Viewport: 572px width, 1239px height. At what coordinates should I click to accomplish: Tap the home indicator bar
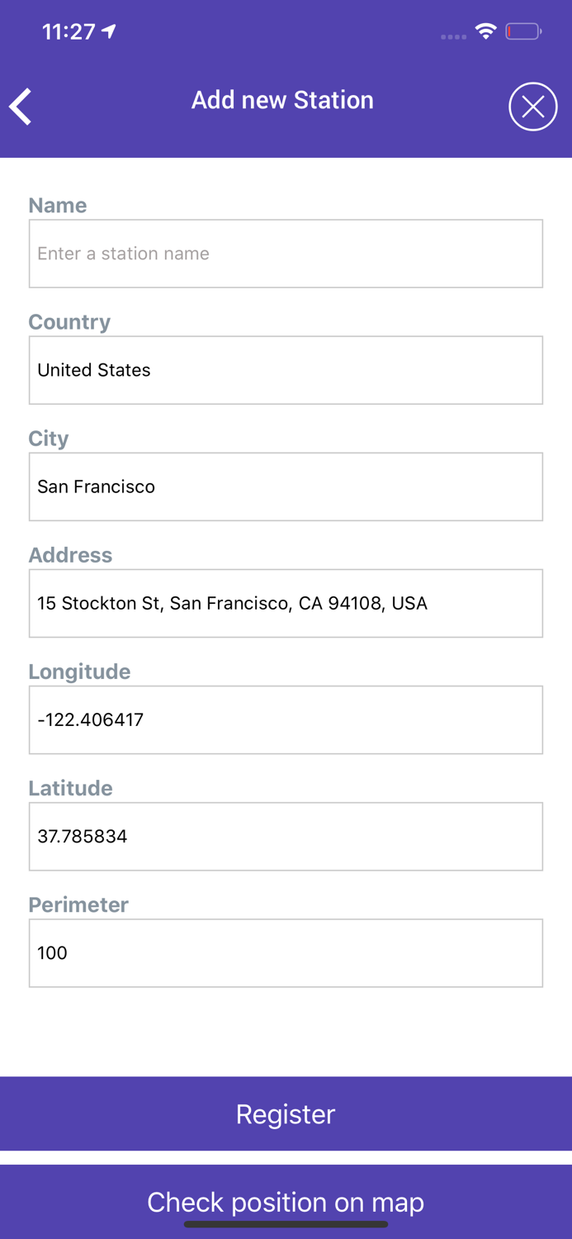[x=286, y=1225]
